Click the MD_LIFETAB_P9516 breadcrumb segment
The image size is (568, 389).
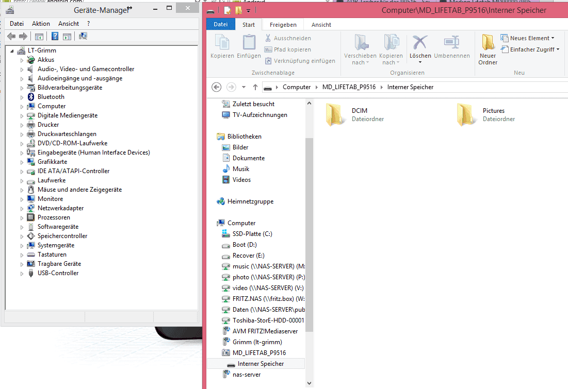click(349, 87)
